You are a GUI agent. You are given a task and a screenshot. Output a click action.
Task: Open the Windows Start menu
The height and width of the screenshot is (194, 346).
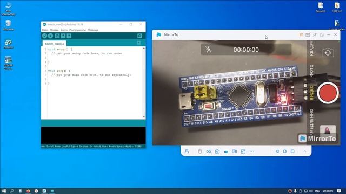tap(4, 191)
